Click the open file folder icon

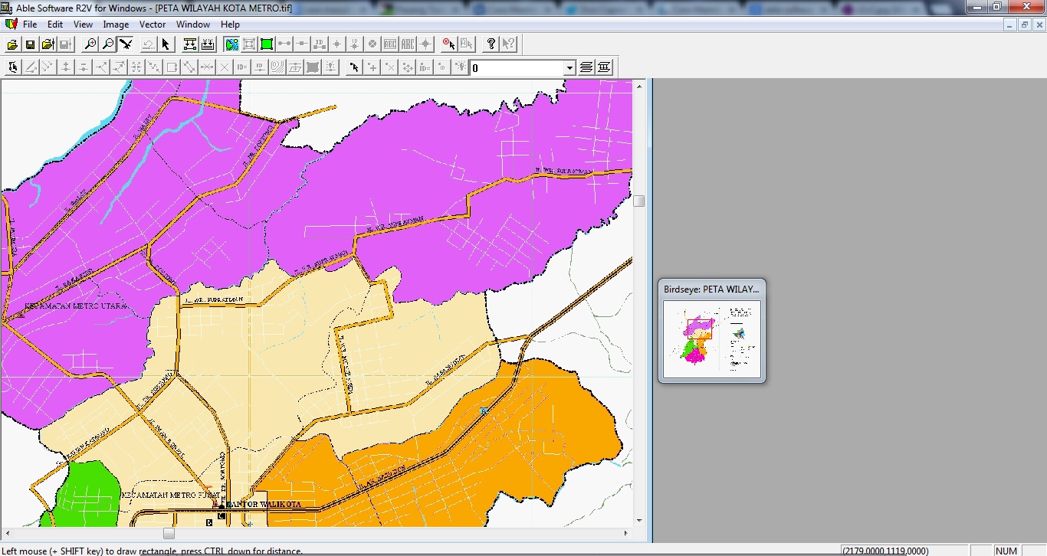pos(13,44)
